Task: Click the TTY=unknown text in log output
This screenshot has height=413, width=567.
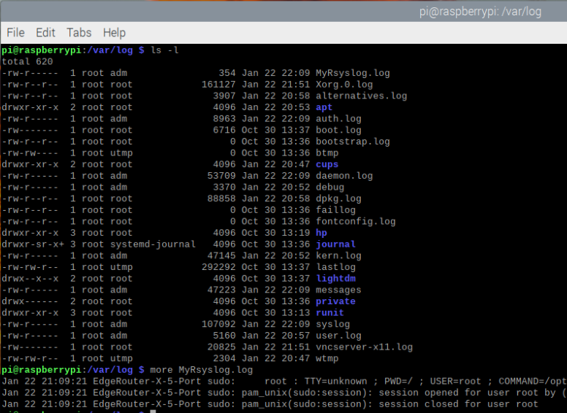Action: 335,382
